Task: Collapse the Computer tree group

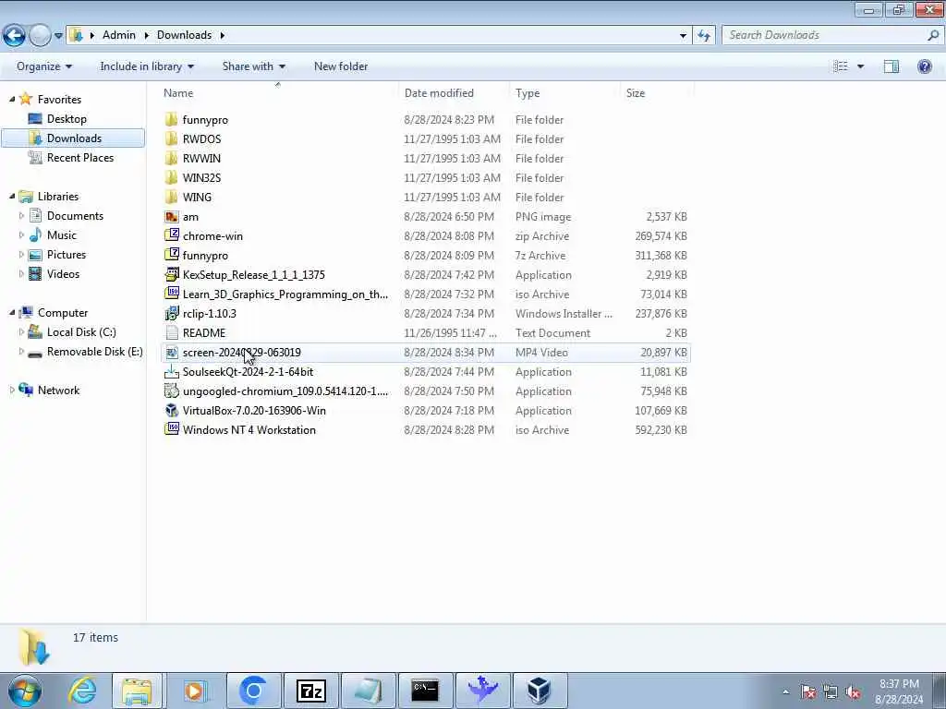Action: click(11, 312)
